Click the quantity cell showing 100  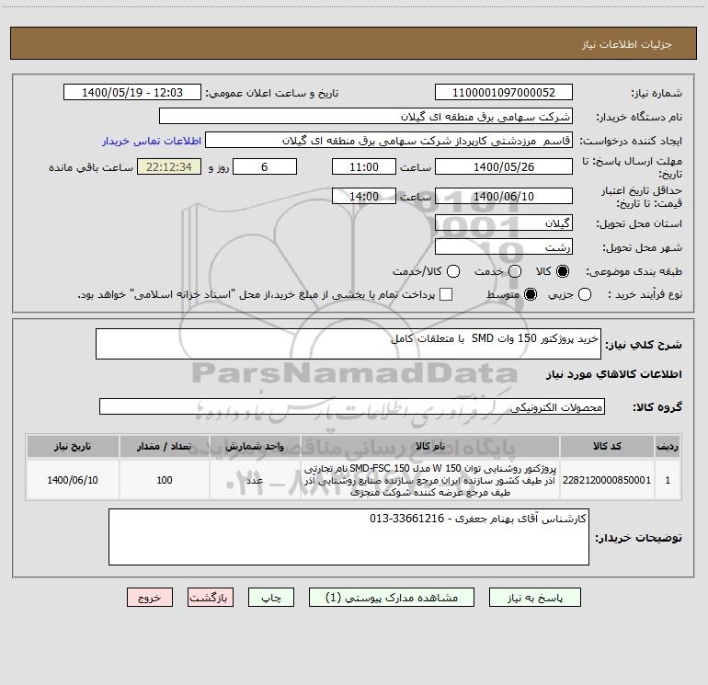pyautogui.click(x=165, y=480)
